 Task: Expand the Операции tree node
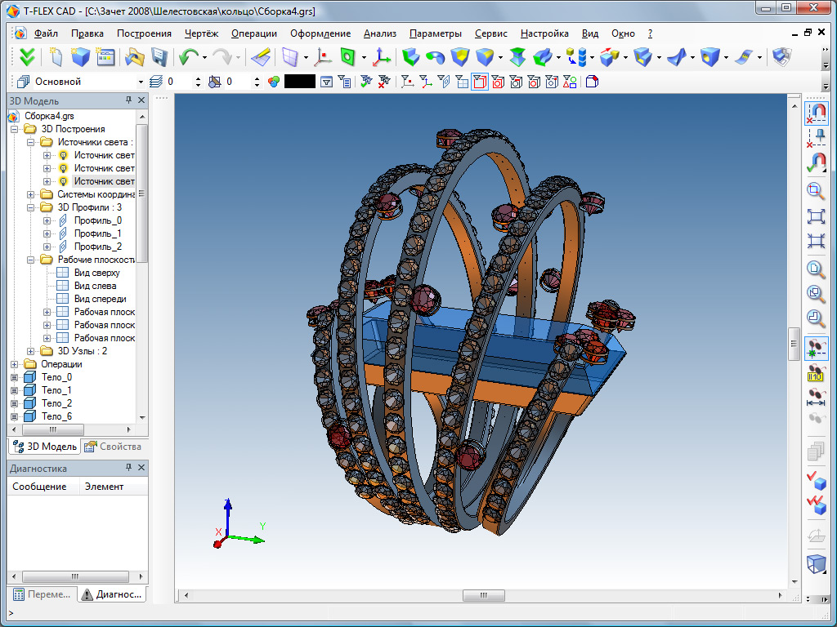(14, 364)
